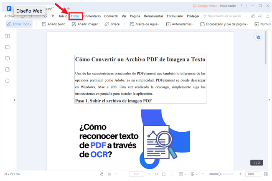Viewport: 272px width, 181px height.
Task: Open the thumbnails panel in the sidebar
Action: point(7,36)
